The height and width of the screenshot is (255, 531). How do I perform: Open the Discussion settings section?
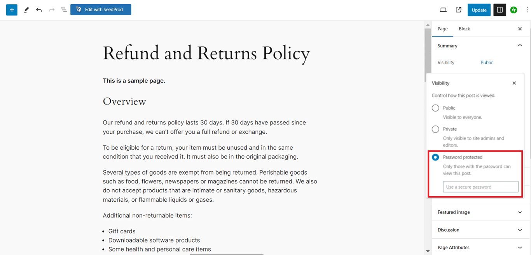click(x=480, y=230)
